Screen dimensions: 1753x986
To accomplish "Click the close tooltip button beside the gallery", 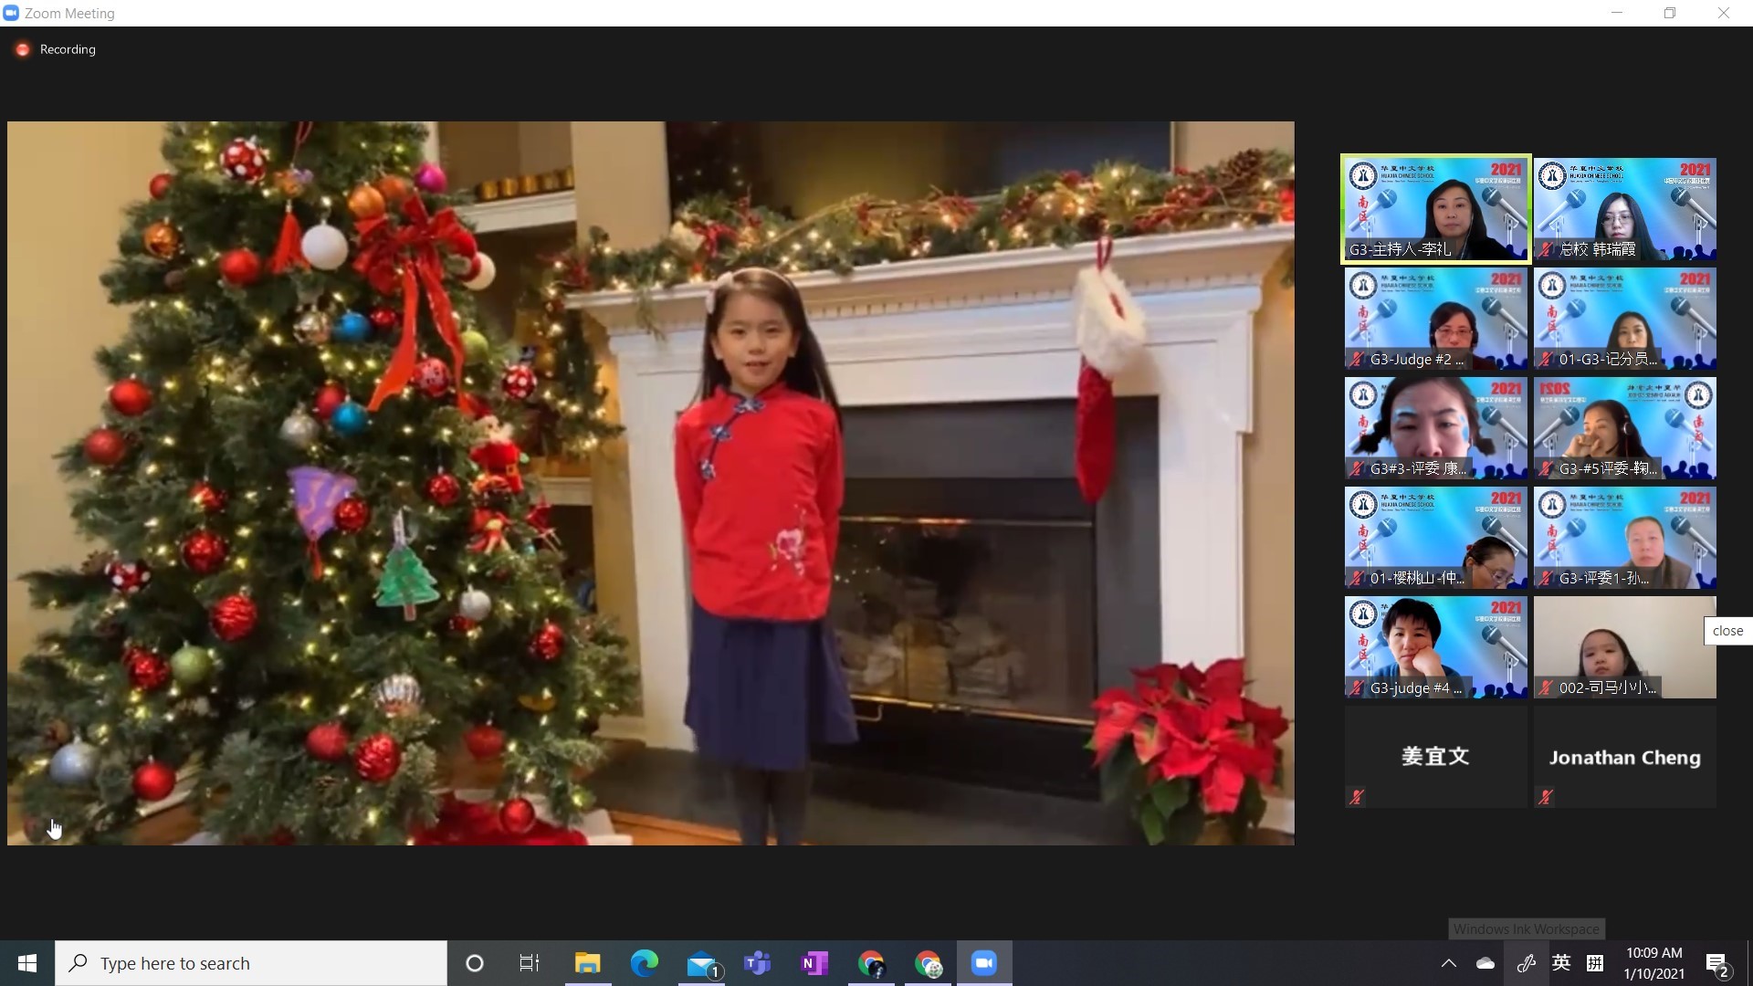I will point(1727,631).
